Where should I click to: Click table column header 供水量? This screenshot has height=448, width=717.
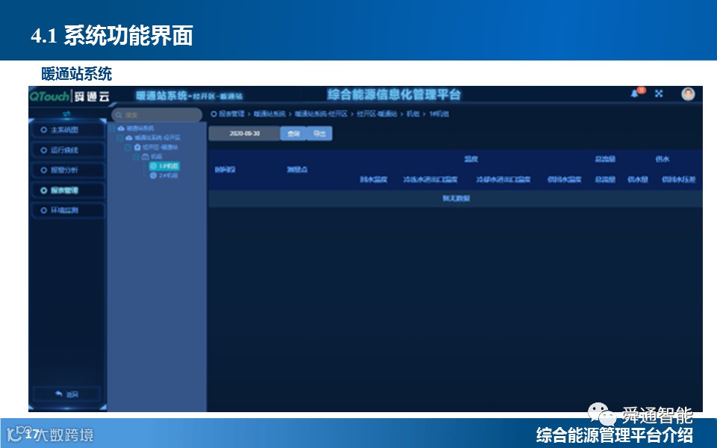(x=638, y=179)
